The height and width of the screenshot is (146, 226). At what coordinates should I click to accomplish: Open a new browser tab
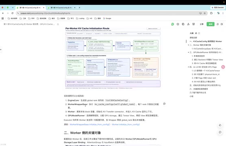pos(79,8)
